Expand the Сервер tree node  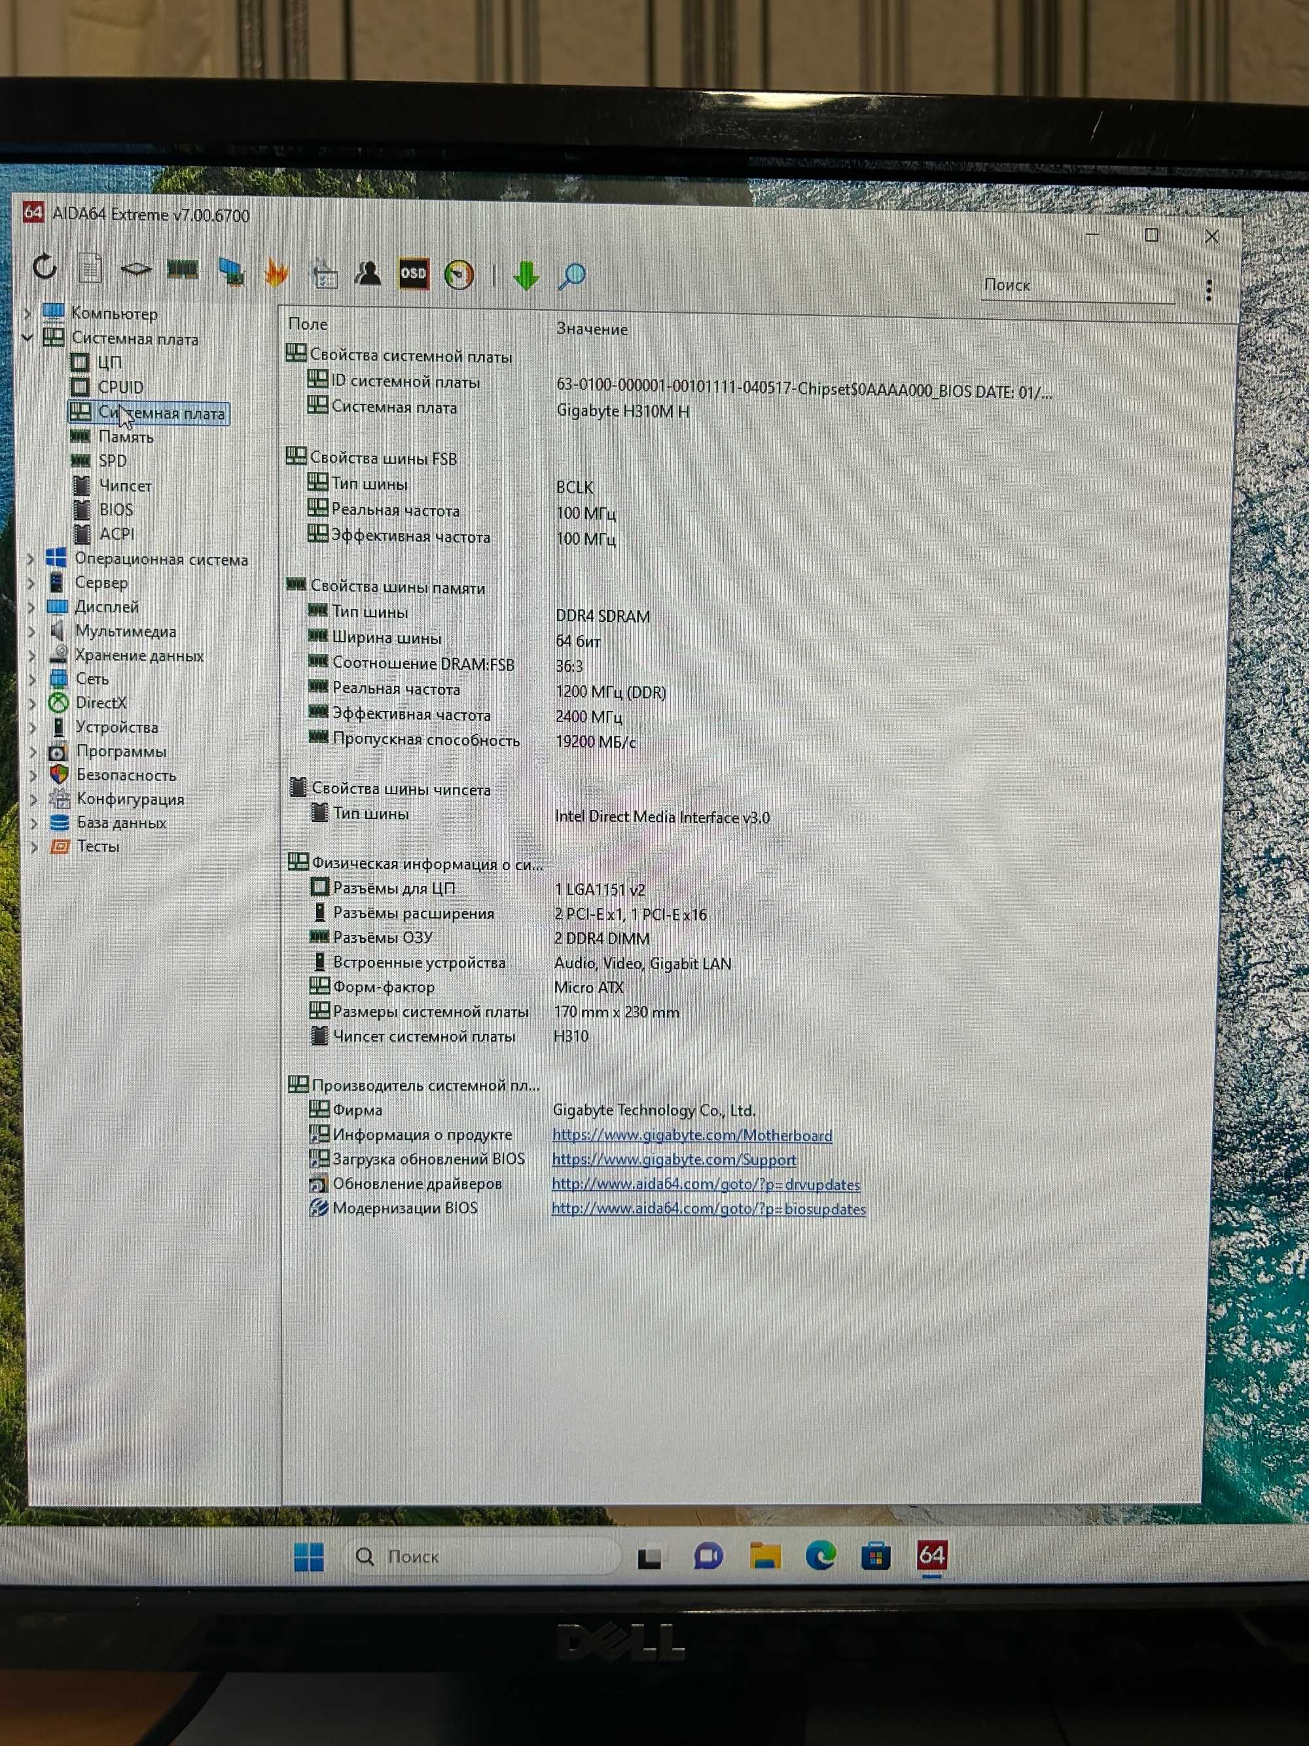tap(31, 583)
